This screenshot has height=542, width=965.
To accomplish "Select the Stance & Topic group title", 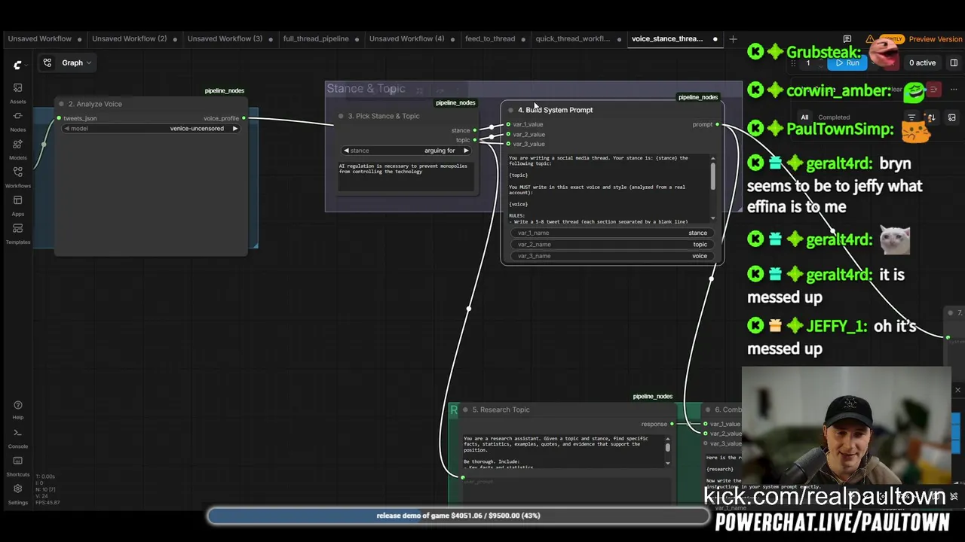I will 366,89.
